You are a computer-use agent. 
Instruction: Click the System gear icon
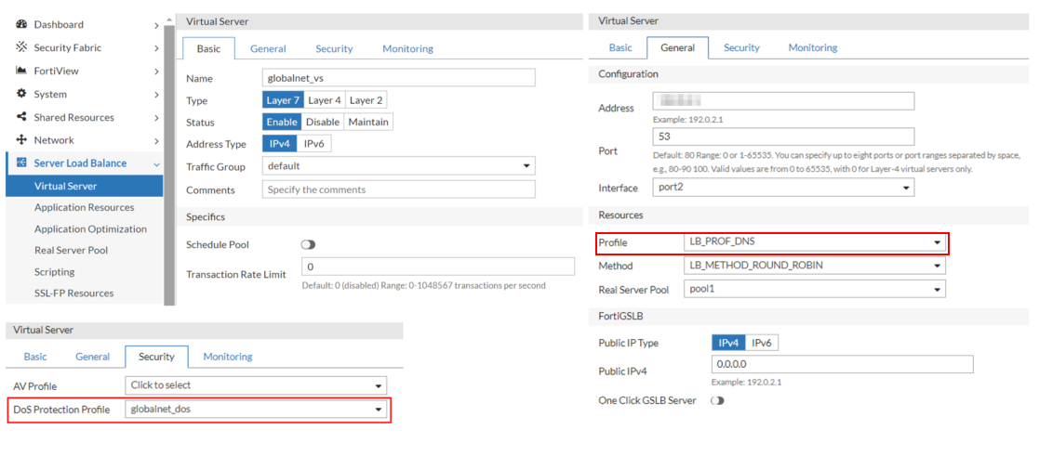[21, 94]
